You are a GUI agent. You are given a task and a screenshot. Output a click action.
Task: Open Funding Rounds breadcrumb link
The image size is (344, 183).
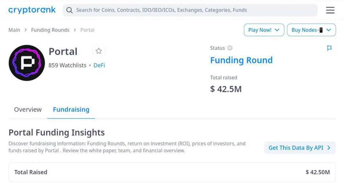[50, 30]
